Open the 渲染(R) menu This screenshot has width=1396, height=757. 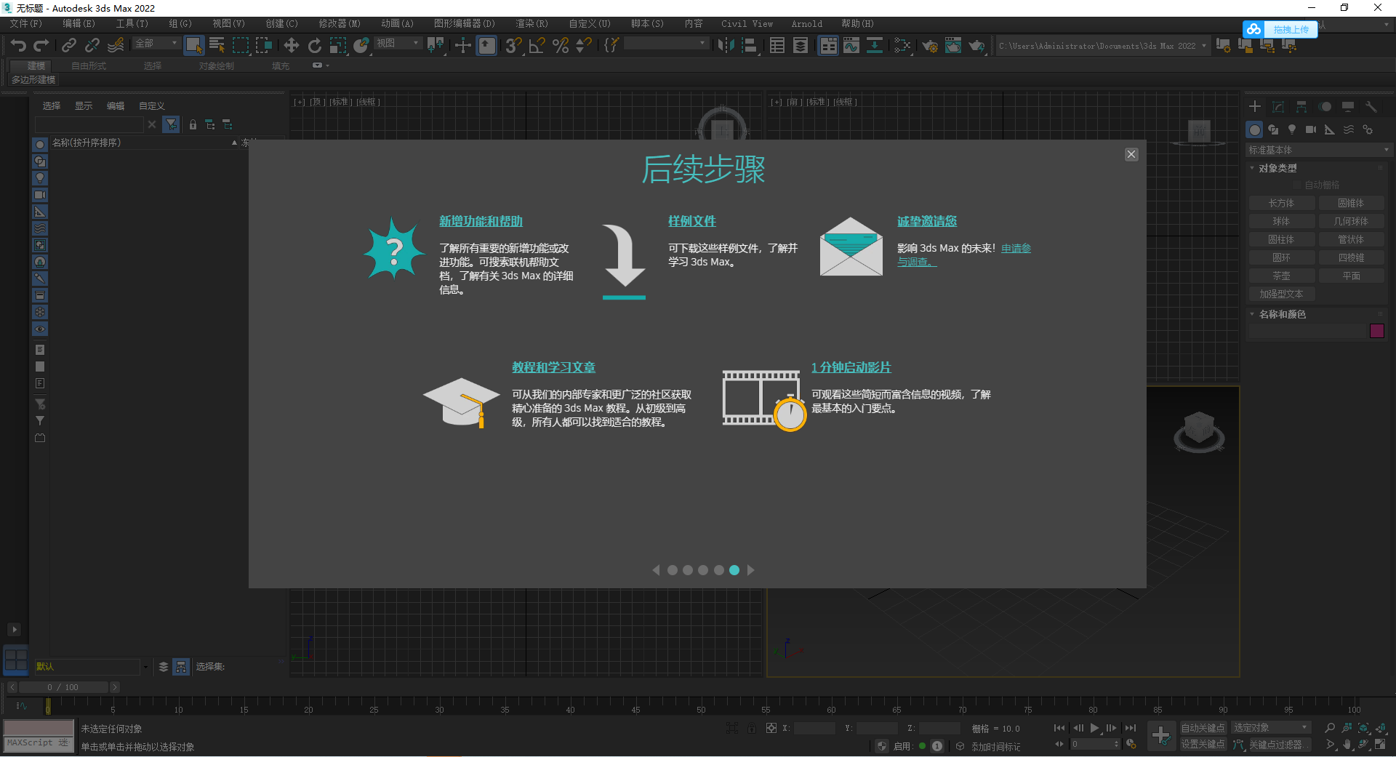click(532, 24)
